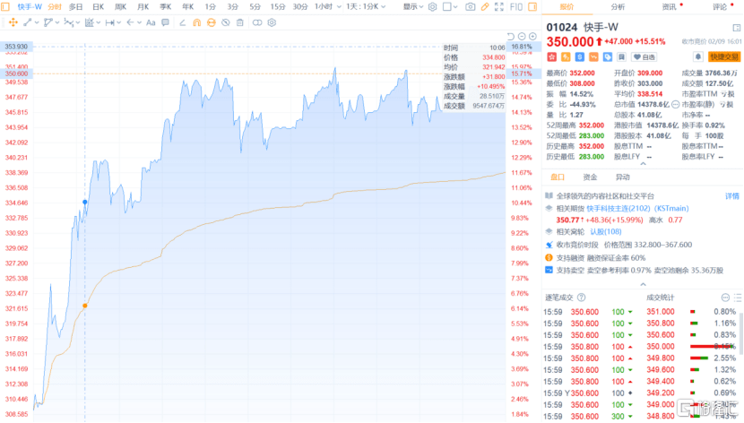This screenshot has height=423, width=744.
Task: Select the move/pan cross-arrow tool
Action: [x=13, y=22]
